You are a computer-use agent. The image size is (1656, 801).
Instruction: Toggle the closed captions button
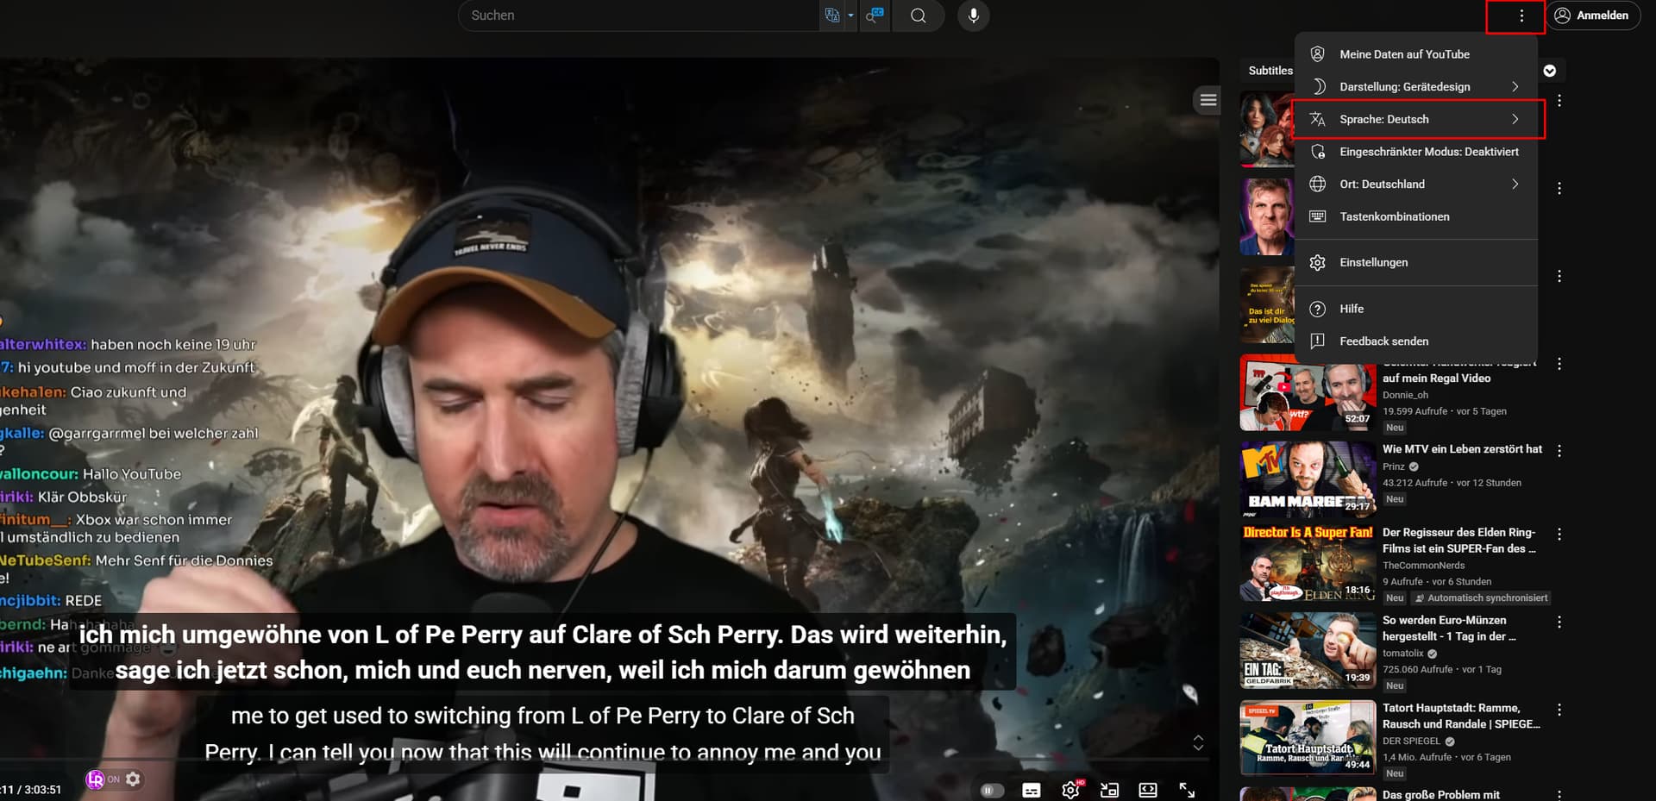pos(1032,790)
